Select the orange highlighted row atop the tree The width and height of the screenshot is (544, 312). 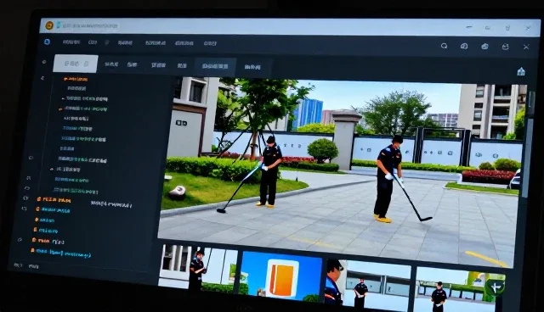tap(76, 79)
